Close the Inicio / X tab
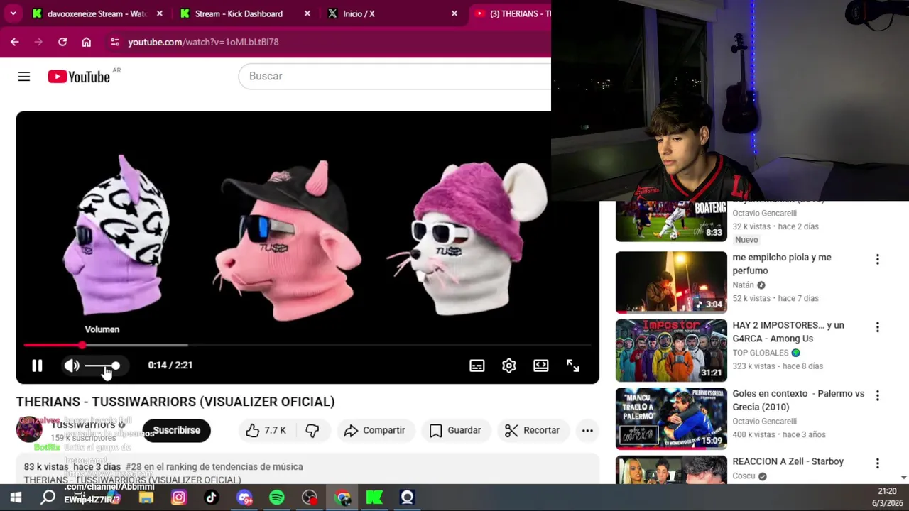The height and width of the screenshot is (511, 909). click(454, 13)
